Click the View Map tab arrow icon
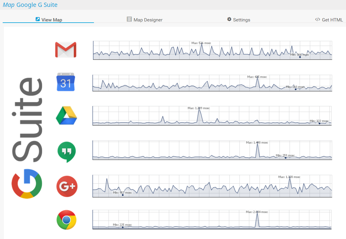Viewport: 346px width, 239px height. pyautogui.click(x=38, y=19)
